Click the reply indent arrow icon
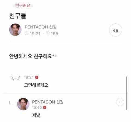Image resolution: width=131 pixels, height=122 pixels. [11, 102]
